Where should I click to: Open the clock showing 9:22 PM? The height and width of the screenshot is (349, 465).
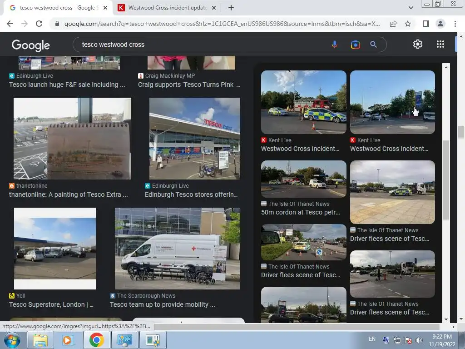point(442,340)
